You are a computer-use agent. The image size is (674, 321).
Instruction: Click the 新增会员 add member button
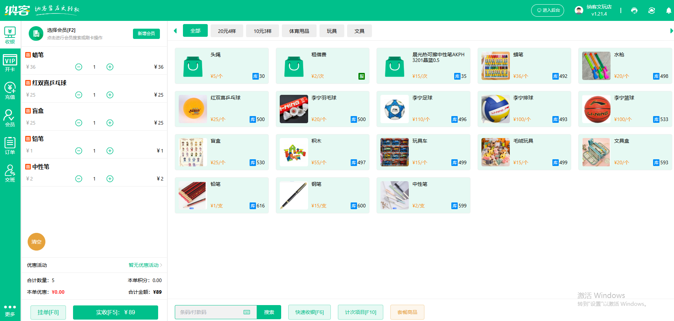[146, 34]
